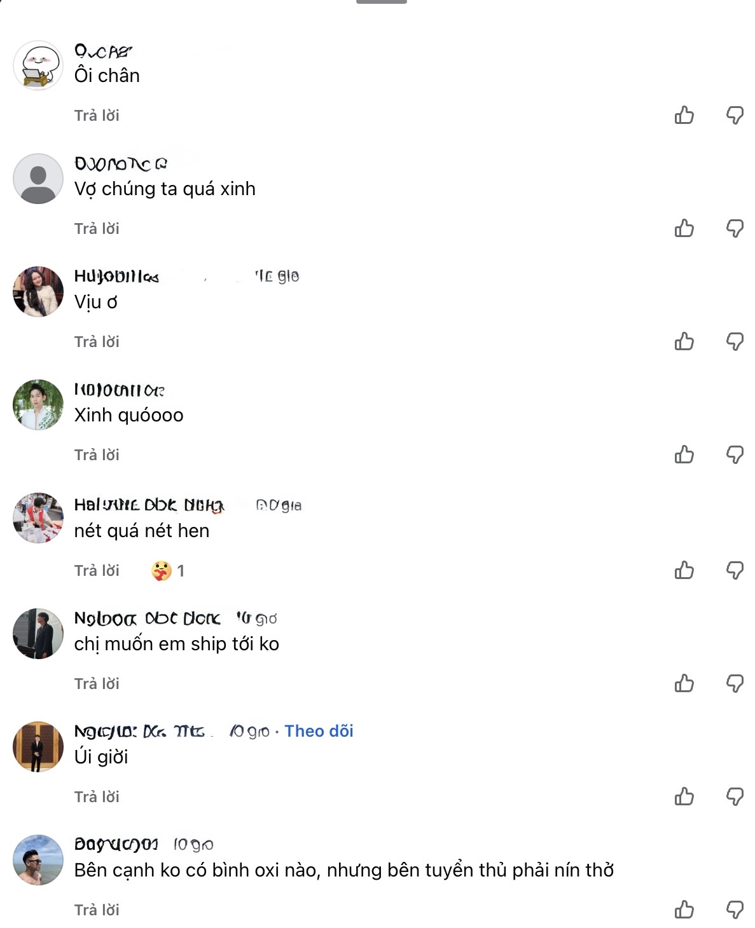Reply to the 'chị muốn em ship tới ko' comment
This screenshot has height=928, width=755.
click(97, 683)
